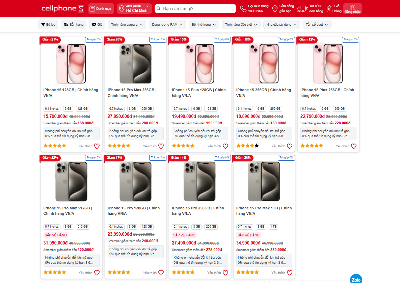Click the phone icon for Gọi mua hàng

243,8
